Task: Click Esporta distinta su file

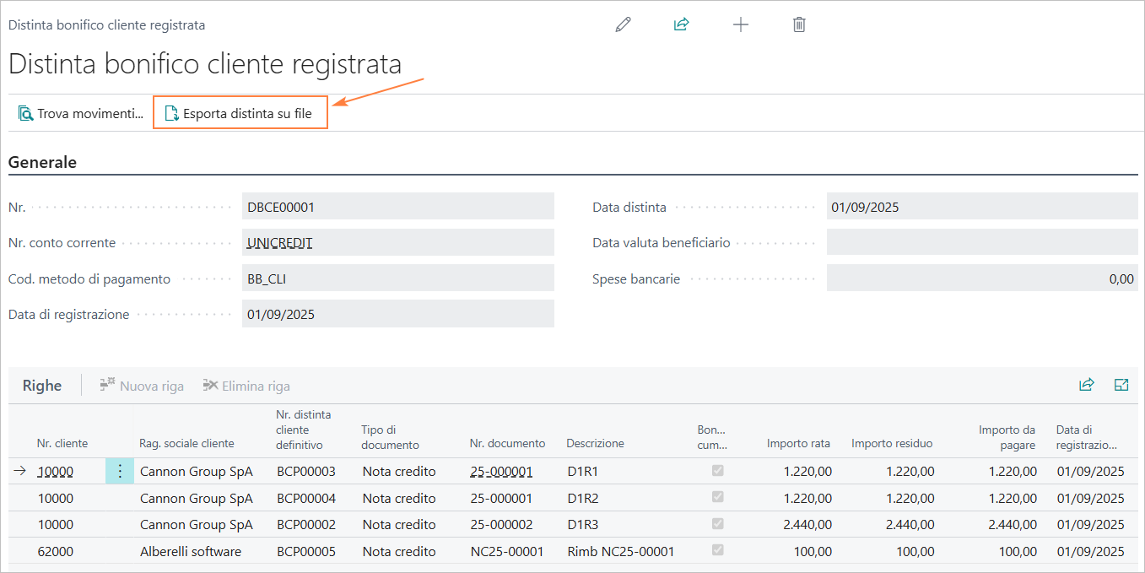Action: (240, 113)
